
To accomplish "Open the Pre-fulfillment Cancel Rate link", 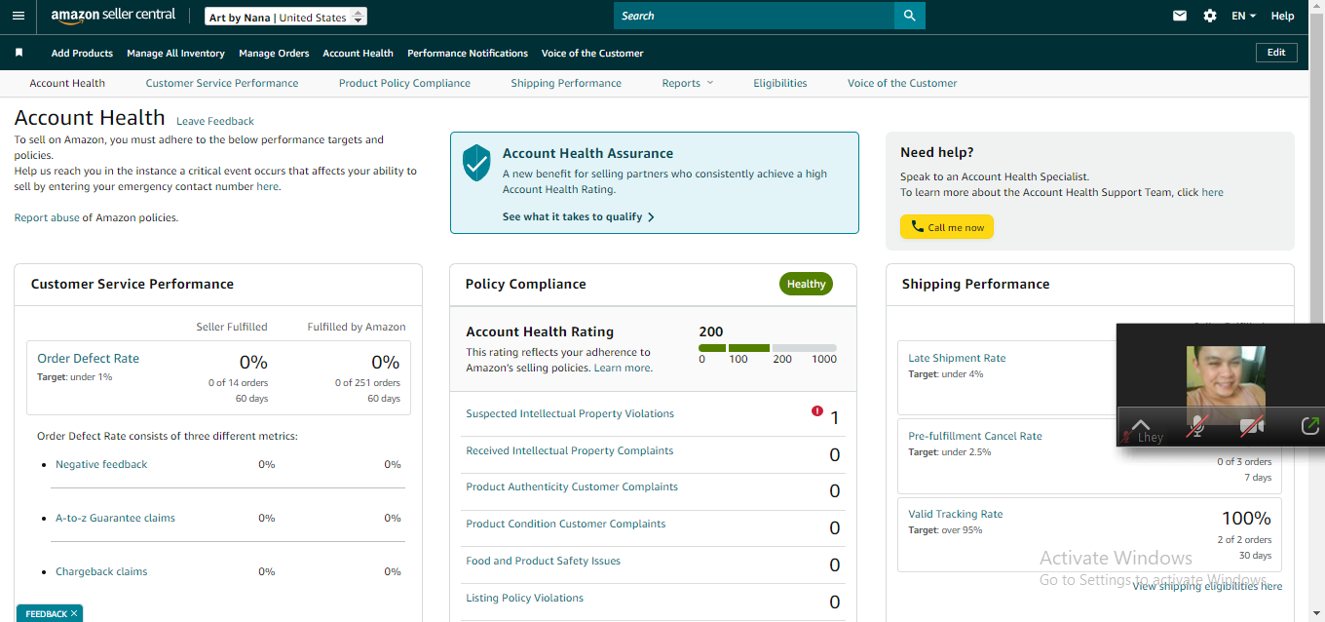I will pyautogui.click(x=975, y=436).
